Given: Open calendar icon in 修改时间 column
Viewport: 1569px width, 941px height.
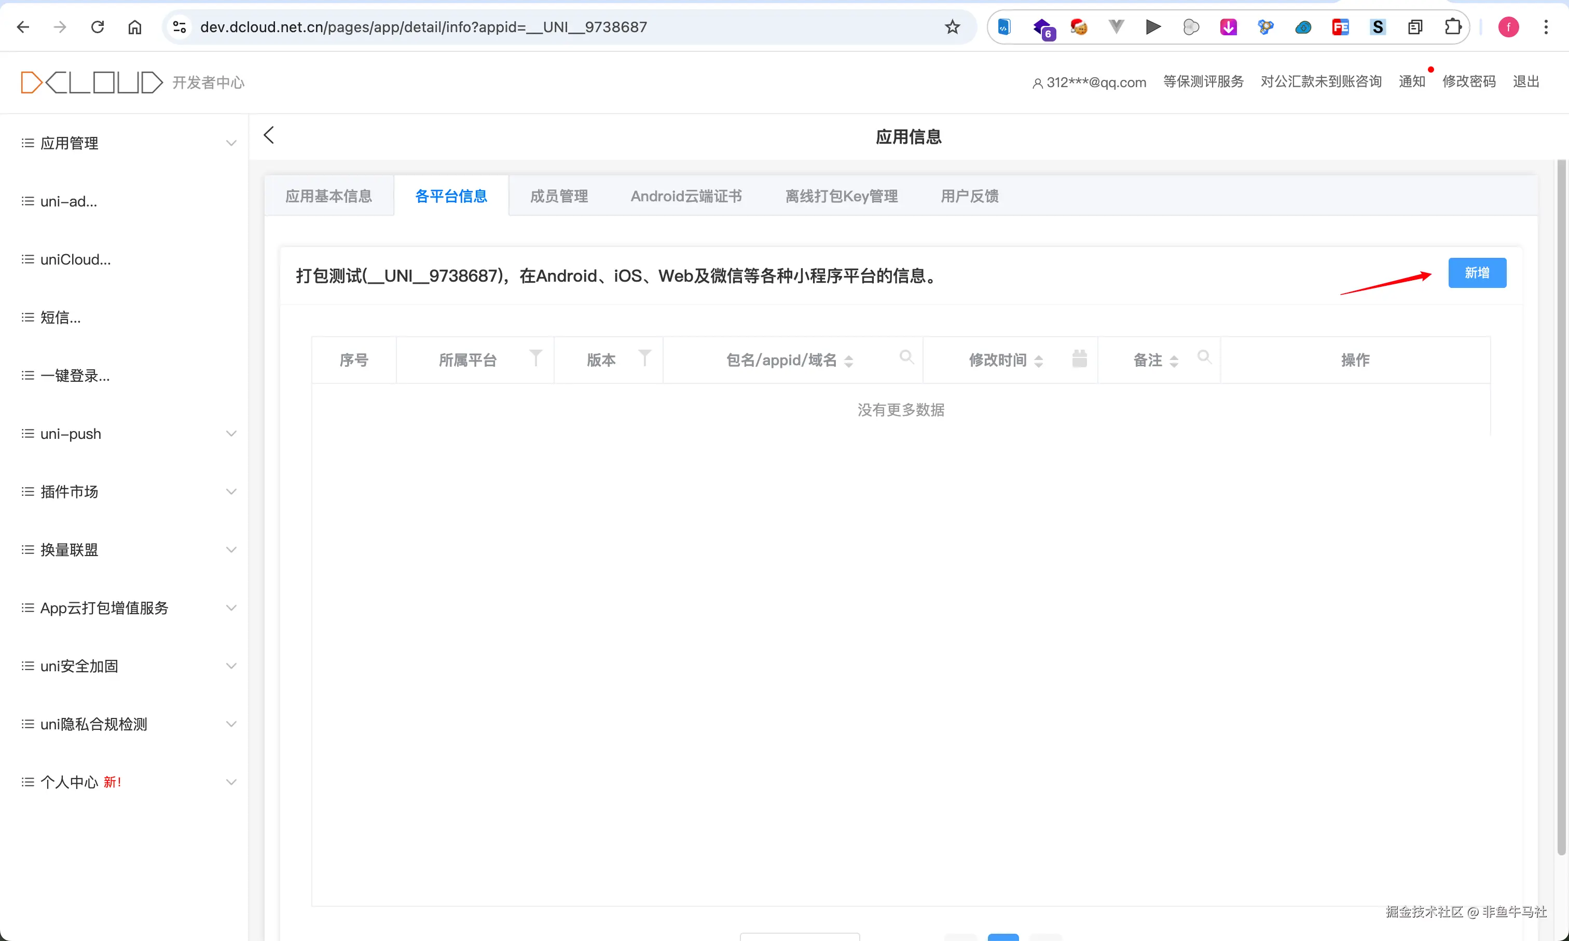Looking at the screenshot, I should point(1079,358).
